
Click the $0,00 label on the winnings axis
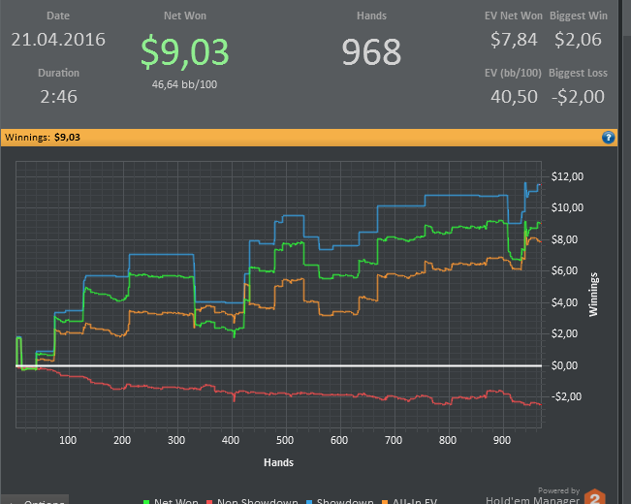564,365
